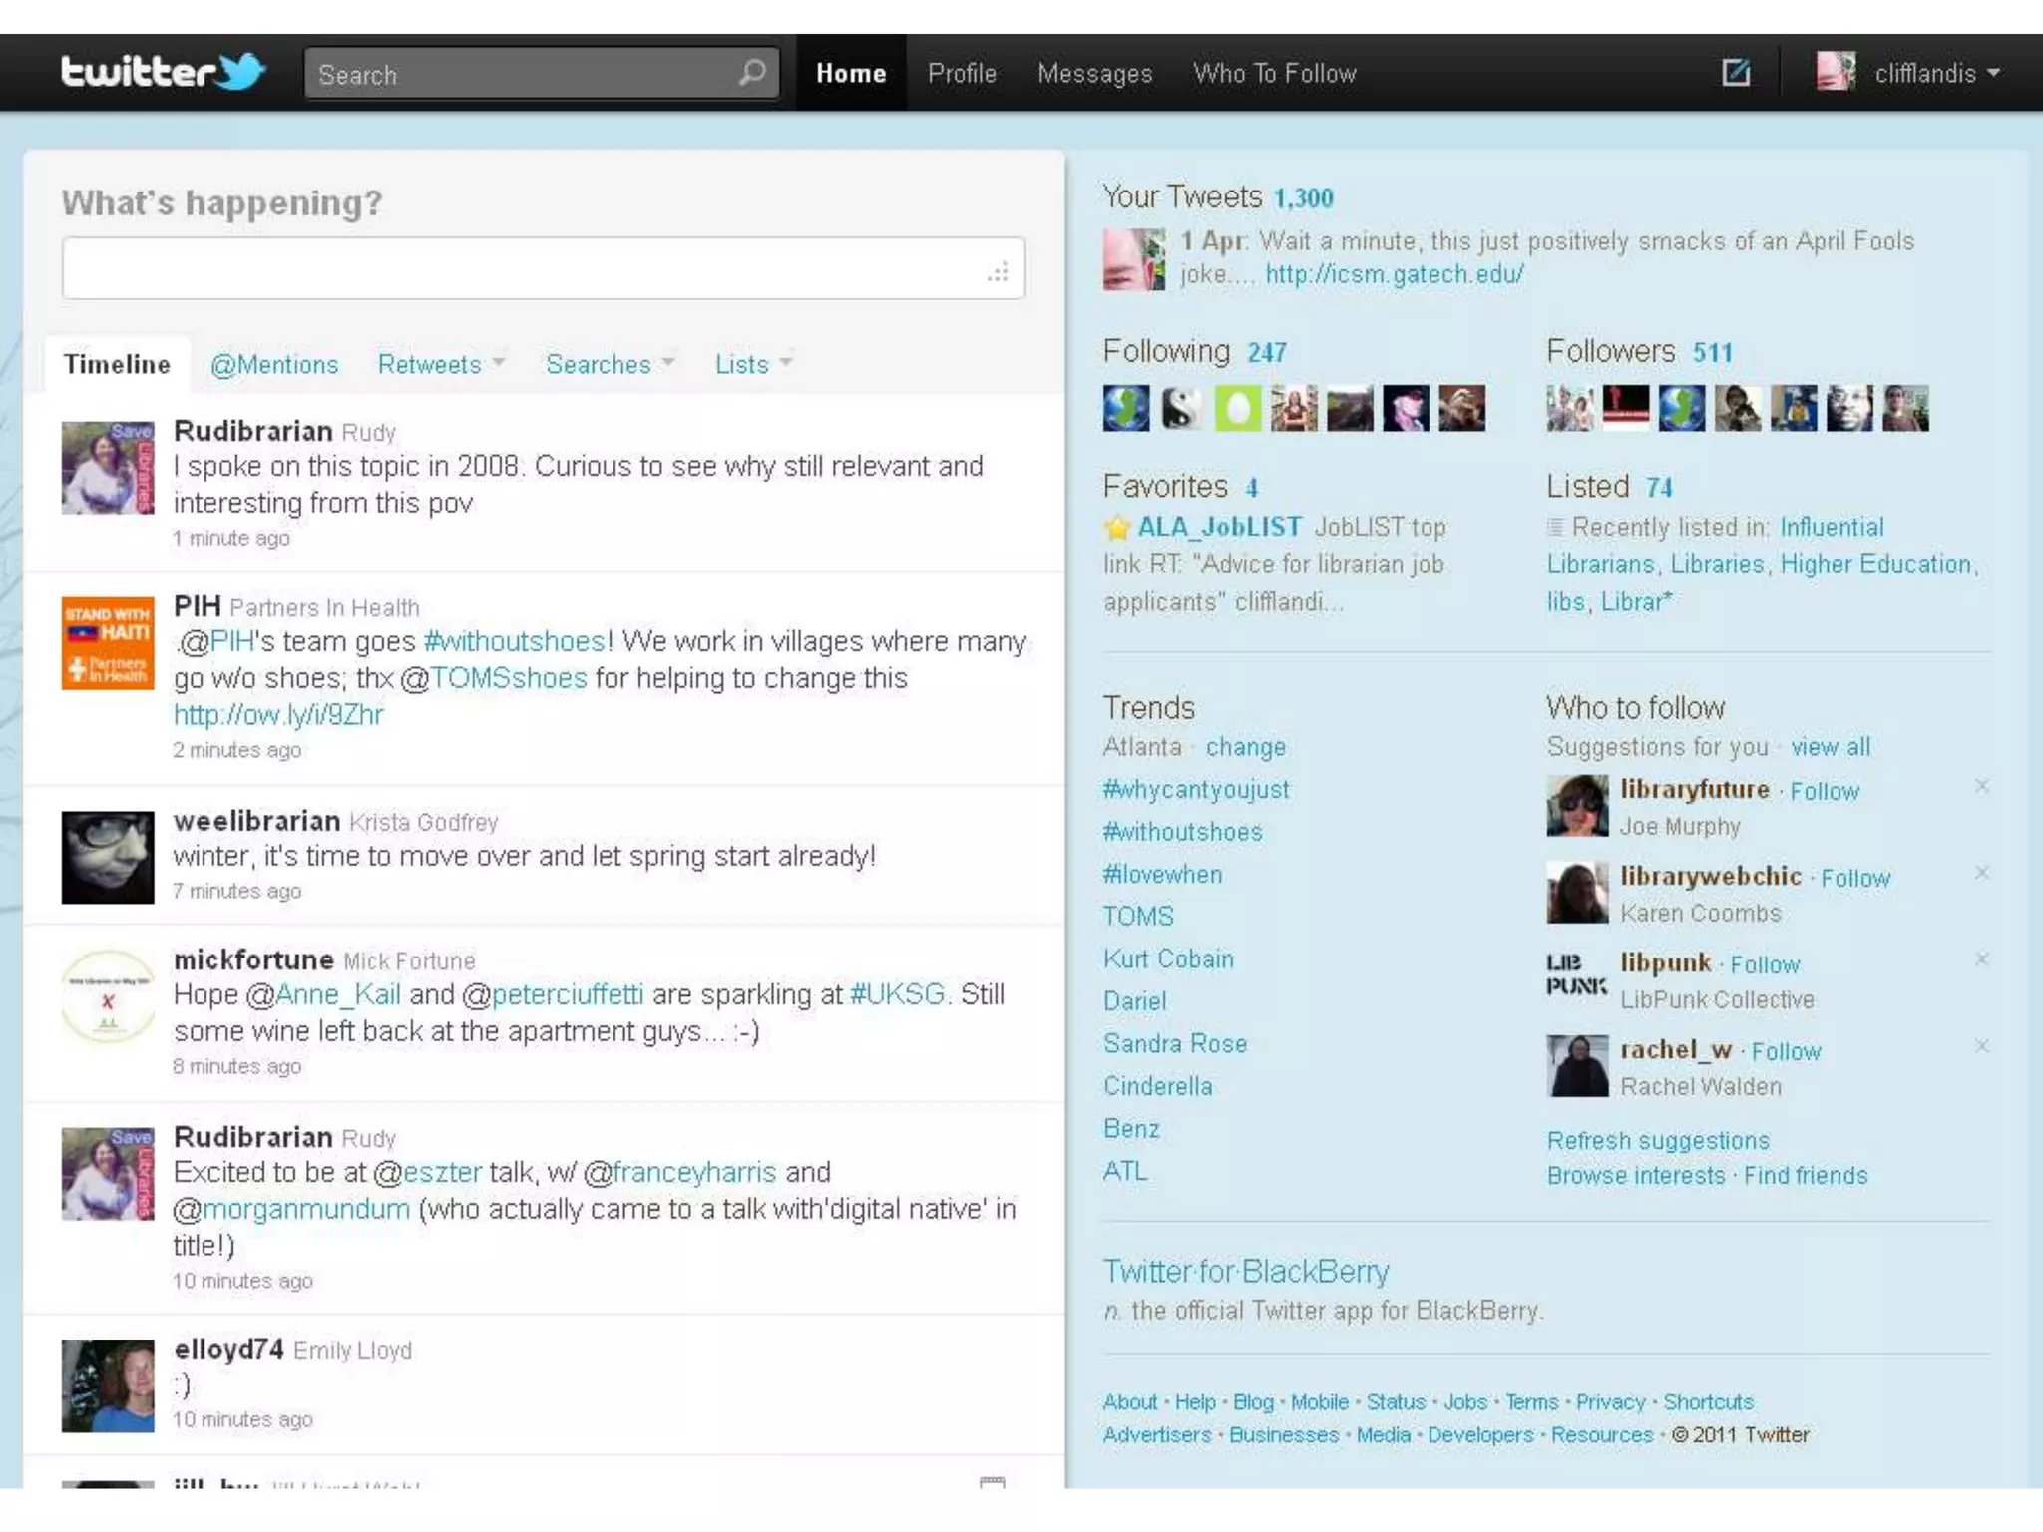
Task: Click resize dots in tweet box corner
Action: pos(999,273)
